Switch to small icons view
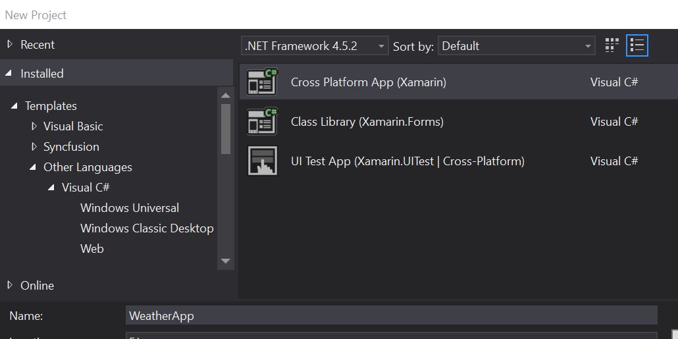Viewport: 678px width, 339px height. 612,45
